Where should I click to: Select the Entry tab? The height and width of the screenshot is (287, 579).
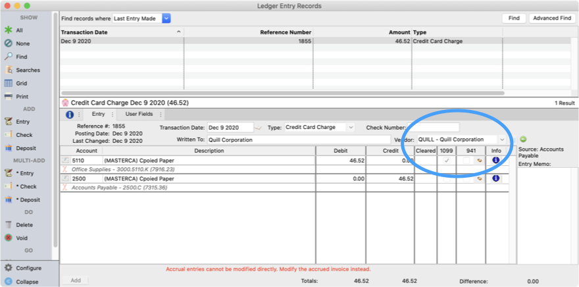98,114
